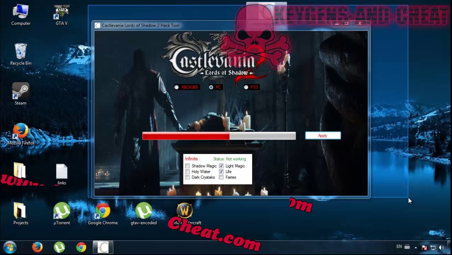Viewport: 452px width, 255px height.
Task: Click the 'Infinite :' label
Action: tap(192, 159)
